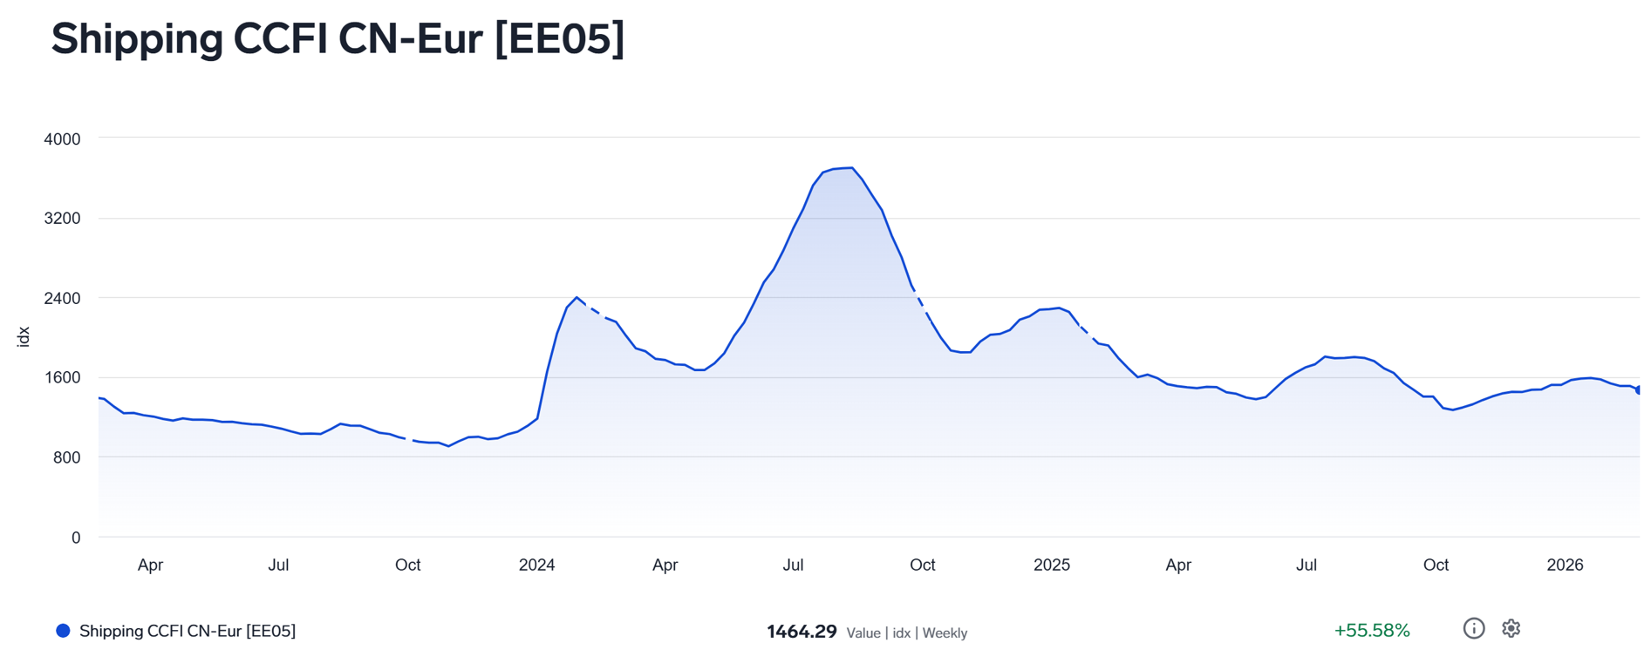Open the chart info icon
The width and height of the screenshot is (1651, 670).
pyautogui.click(x=1473, y=628)
